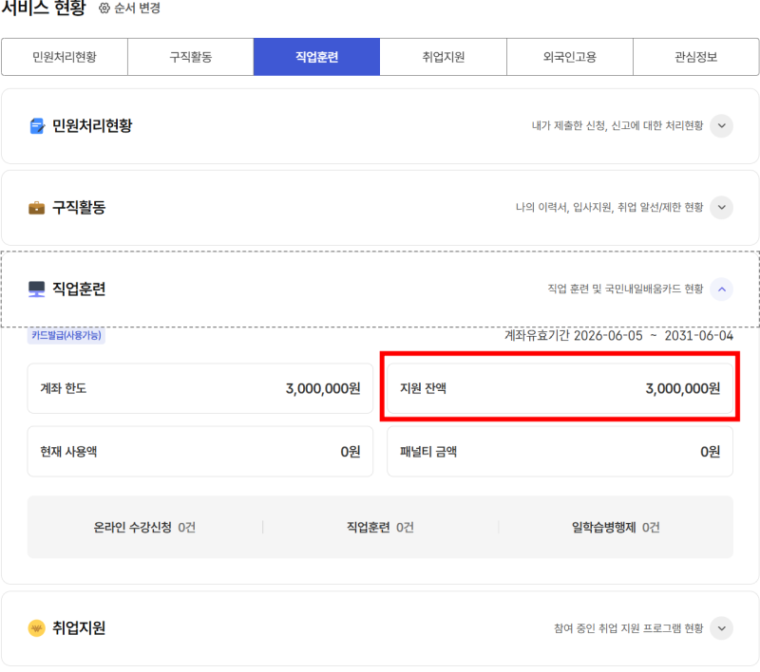Open 온라인 수강신청 0건
This screenshot has height=672, width=760.
click(x=144, y=527)
